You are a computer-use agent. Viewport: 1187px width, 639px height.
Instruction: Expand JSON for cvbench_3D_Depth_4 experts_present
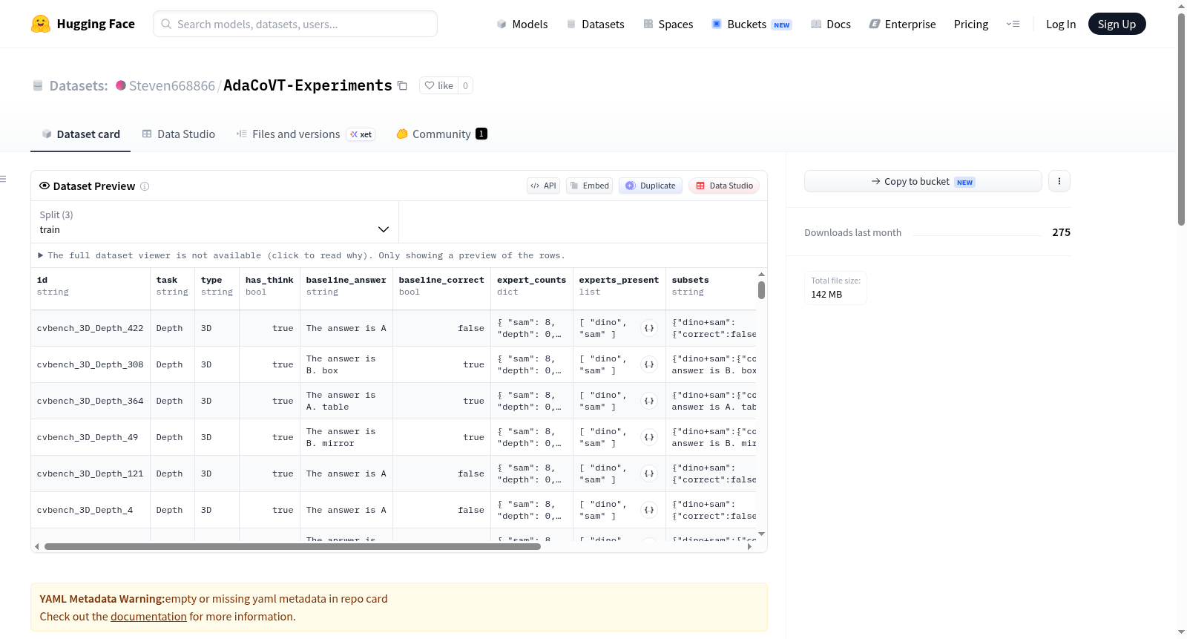click(649, 510)
